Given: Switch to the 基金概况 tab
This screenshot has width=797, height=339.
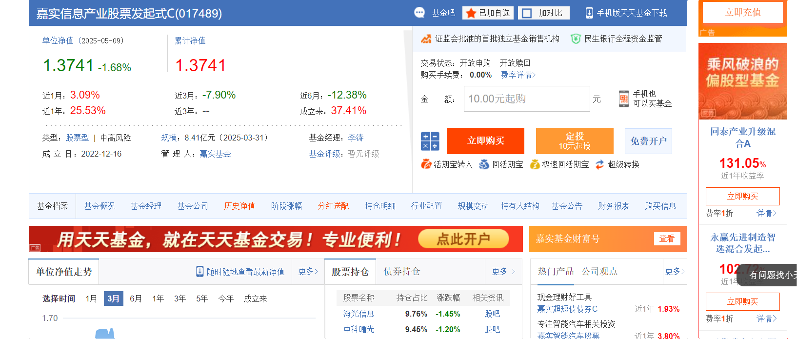Looking at the screenshot, I should click(x=100, y=206).
